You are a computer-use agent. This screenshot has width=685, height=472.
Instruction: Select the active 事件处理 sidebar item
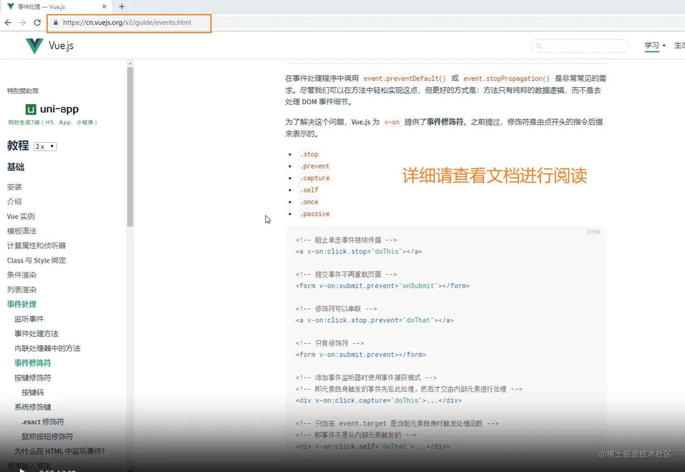[22, 304]
